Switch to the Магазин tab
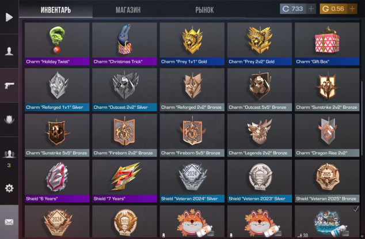 coord(128,10)
